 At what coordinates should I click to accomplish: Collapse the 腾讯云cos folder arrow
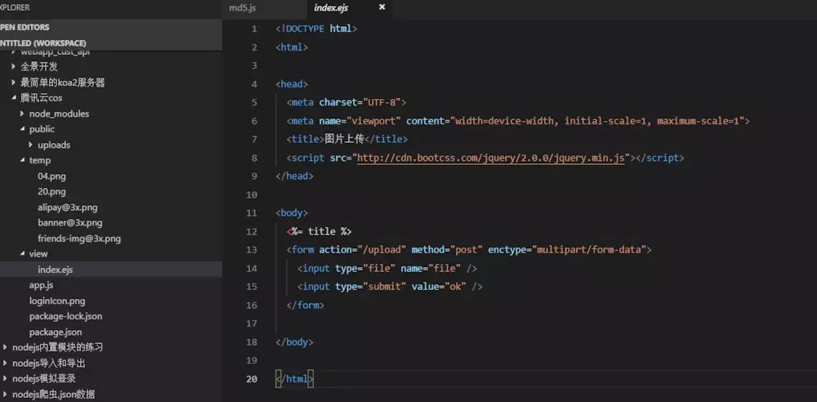click(14, 97)
